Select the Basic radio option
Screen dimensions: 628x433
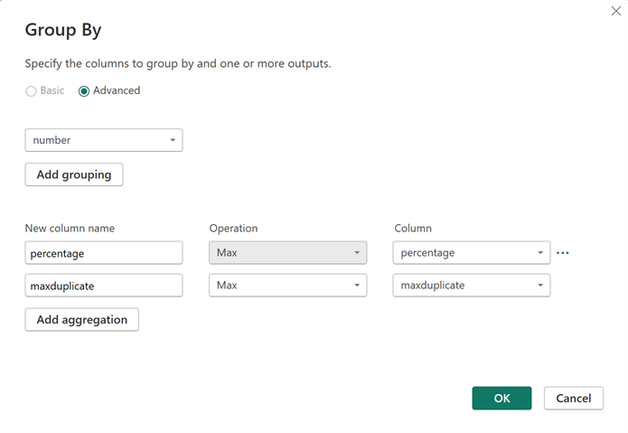pos(32,91)
